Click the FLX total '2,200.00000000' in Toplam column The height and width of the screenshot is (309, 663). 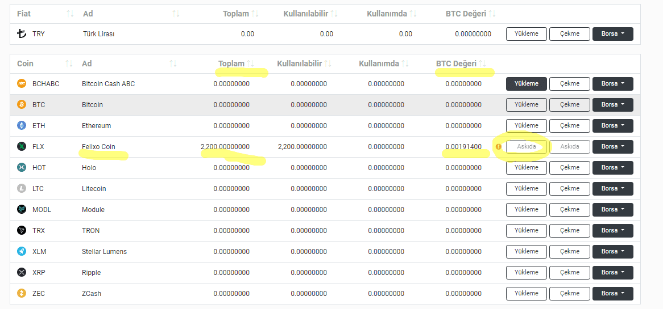click(225, 147)
